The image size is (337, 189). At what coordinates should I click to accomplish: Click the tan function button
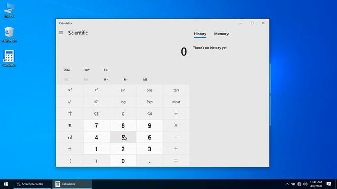(176, 90)
